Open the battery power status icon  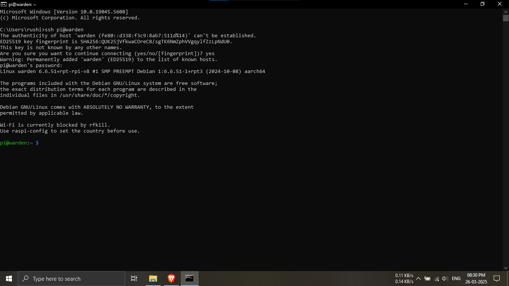(427, 279)
